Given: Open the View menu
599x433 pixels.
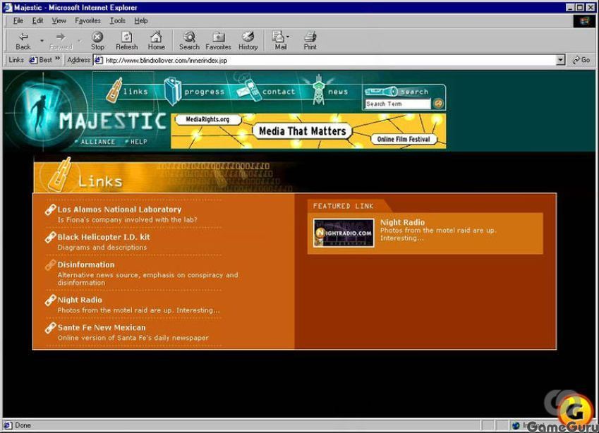Looking at the screenshot, I should [x=59, y=20].
